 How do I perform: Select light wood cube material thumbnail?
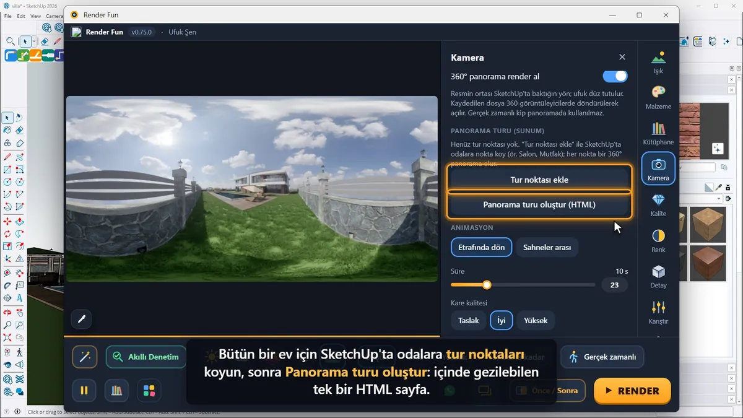708,225
